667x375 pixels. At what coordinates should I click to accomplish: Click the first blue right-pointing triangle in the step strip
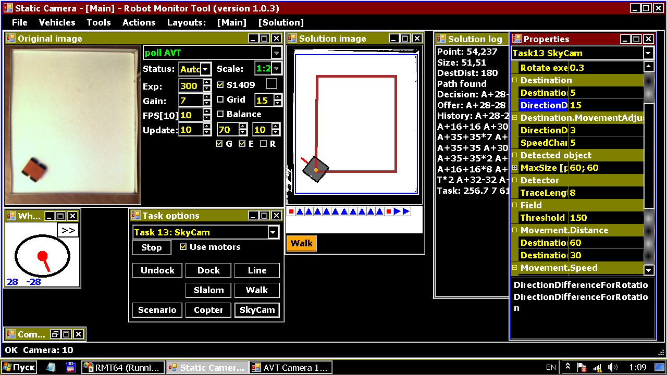[x=397, y=211]
